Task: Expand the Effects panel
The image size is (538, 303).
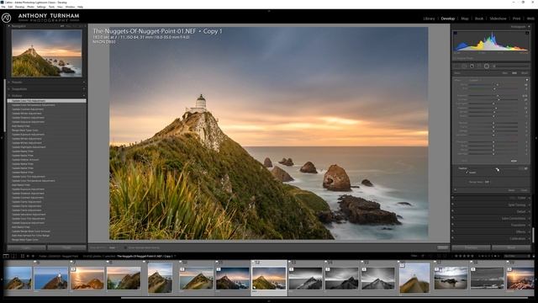Action: (529, 232)
